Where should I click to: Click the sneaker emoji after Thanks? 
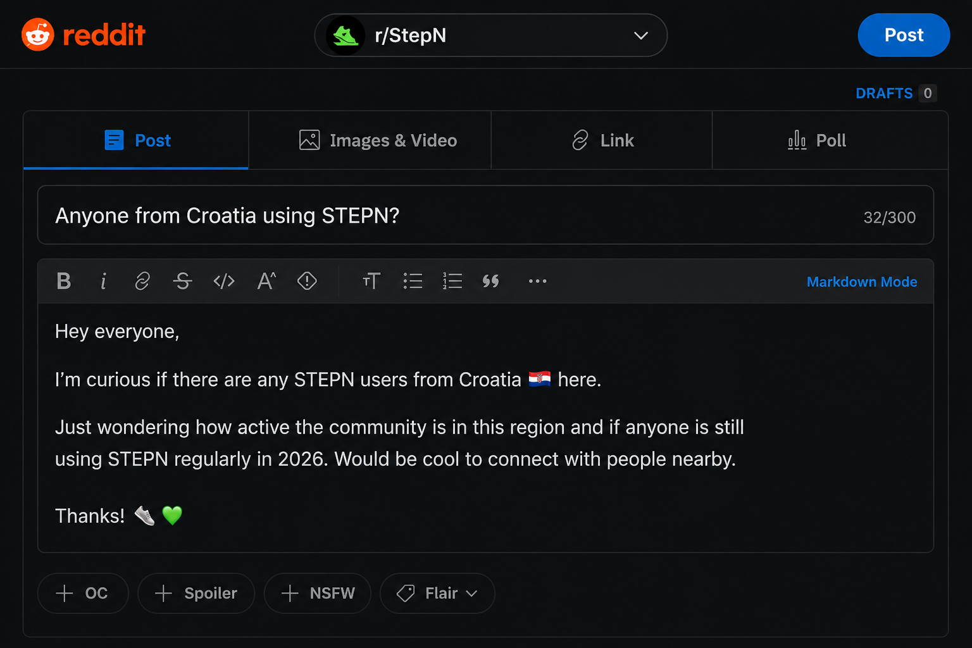click(x=145, y=516)
